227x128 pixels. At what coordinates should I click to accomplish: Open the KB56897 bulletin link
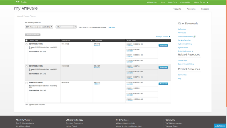pyautogui.click(x=130, y=62)
